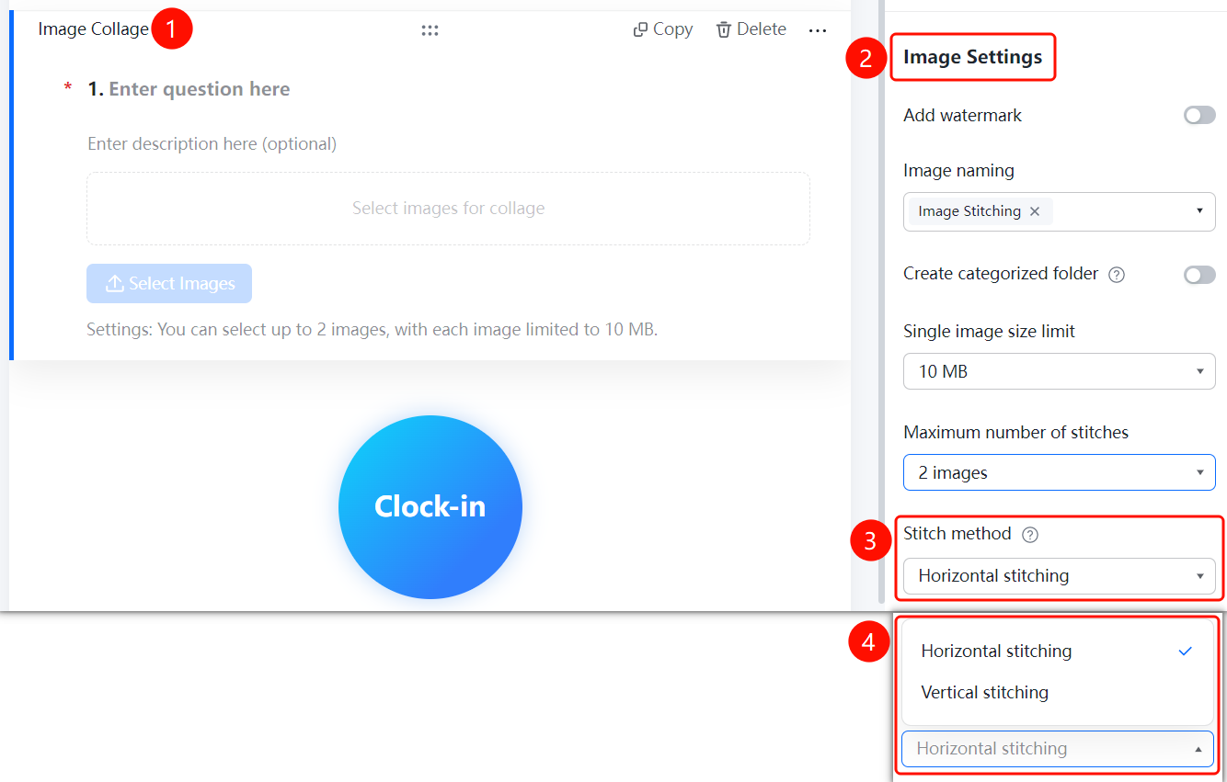This screenshot has width=1227, height=782.
Task: Click the Image naming label
Action: pyautogui.click(x=959, y=171)
